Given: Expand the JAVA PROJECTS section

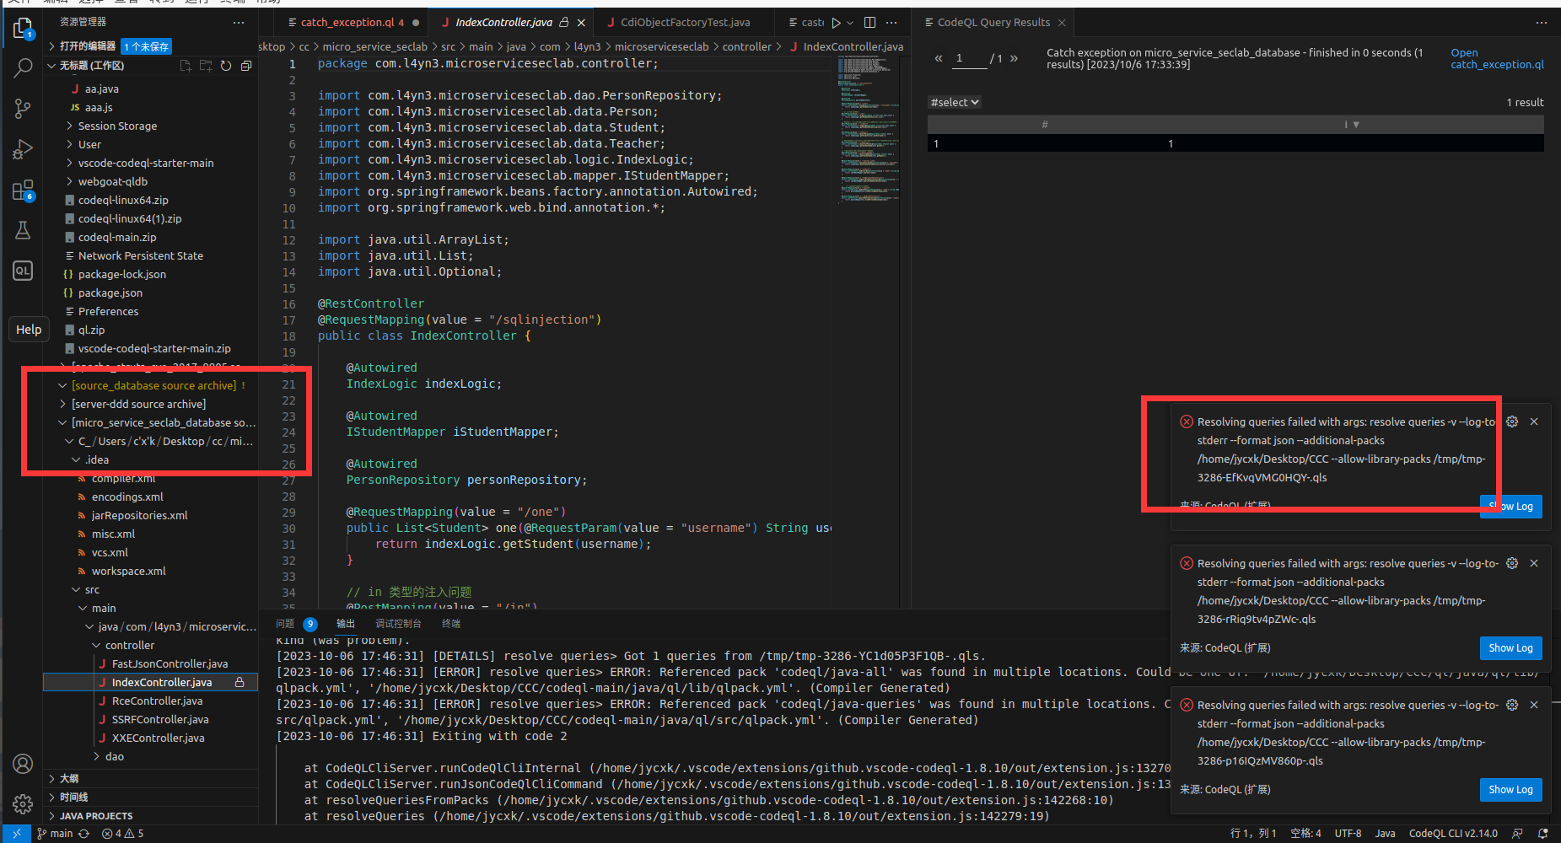Looking at the screenshot, I should (95, 816).
